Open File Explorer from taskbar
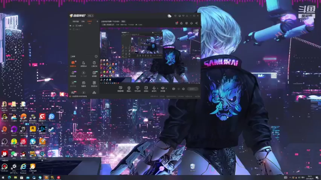Viewport: 321px width, 180px height. [x=15, y=178]
